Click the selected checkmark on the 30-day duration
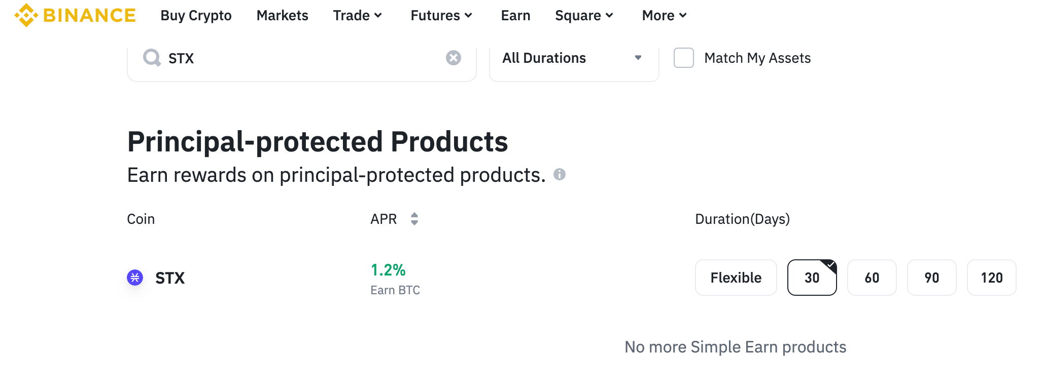 [x=830, y=264]
